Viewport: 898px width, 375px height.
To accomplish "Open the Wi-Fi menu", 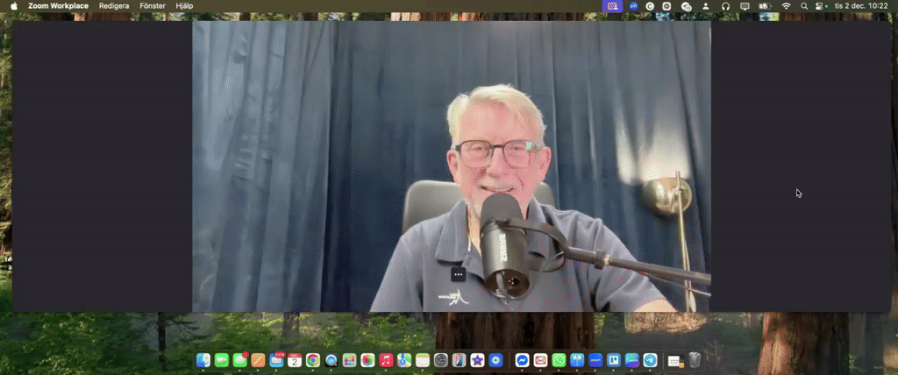I will (x=787, y=6).
